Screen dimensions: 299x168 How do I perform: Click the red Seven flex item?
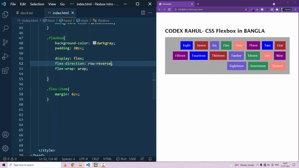(201, 45)
